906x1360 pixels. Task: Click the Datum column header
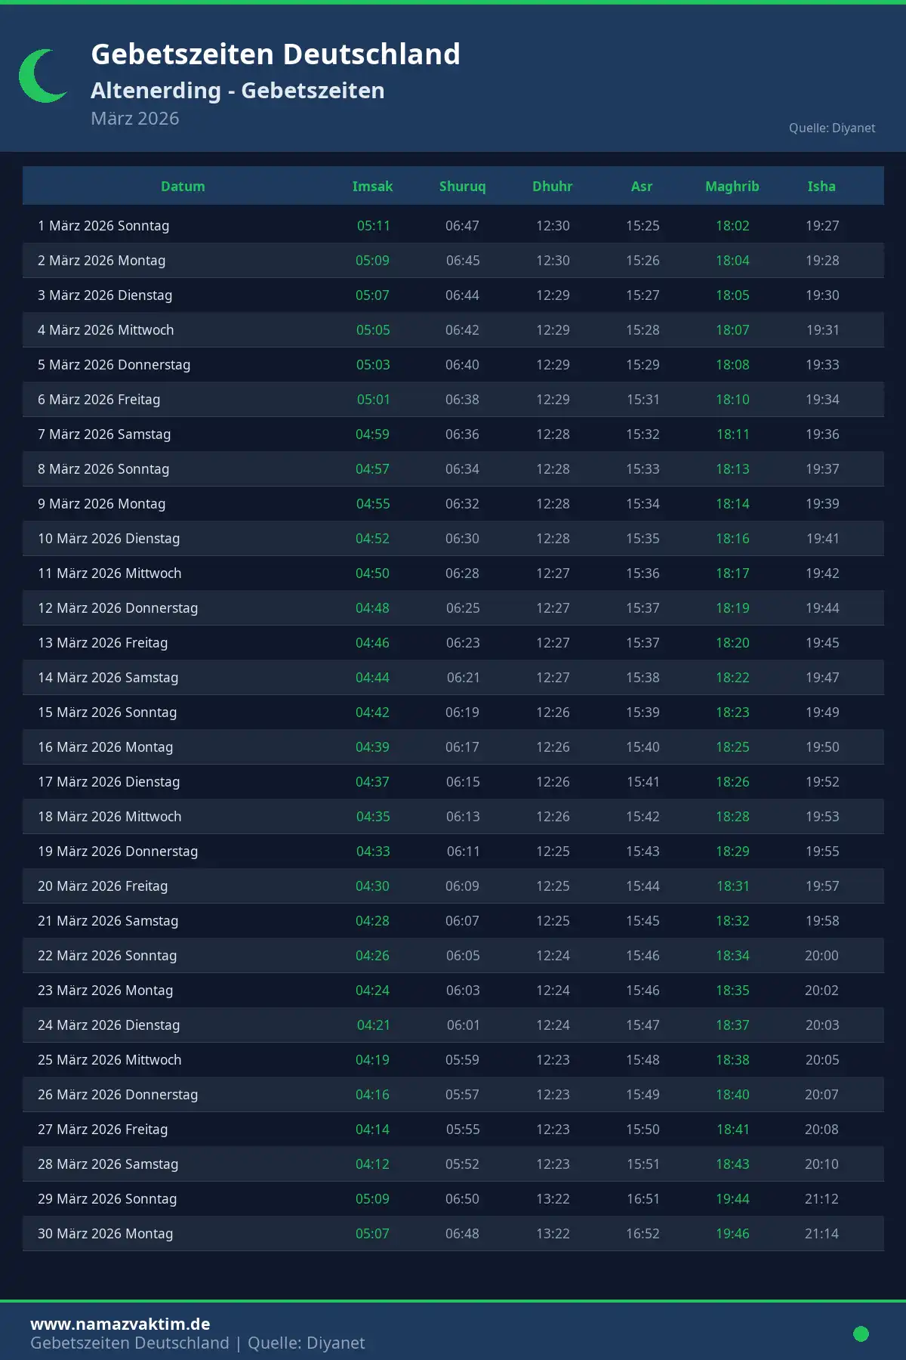click(x=183, y=187)
